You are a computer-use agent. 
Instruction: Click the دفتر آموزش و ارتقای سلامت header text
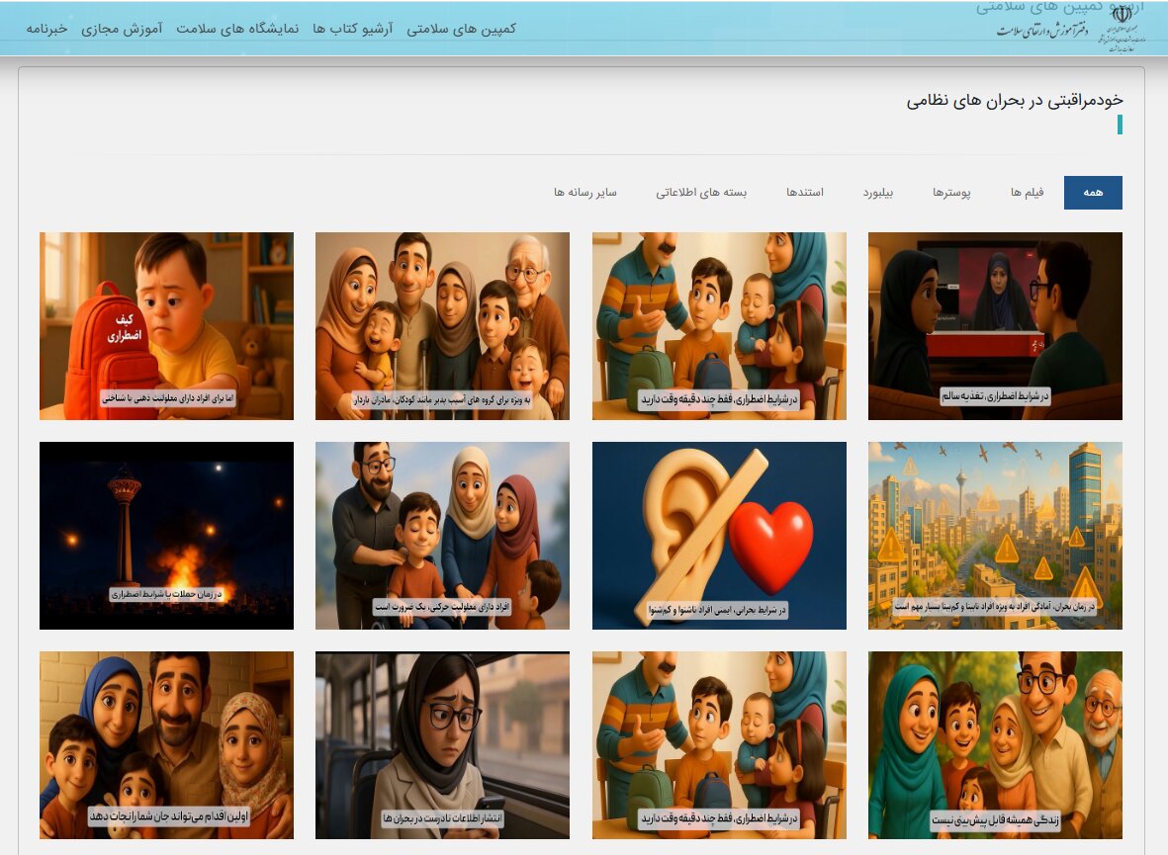tap(1042, 31)
